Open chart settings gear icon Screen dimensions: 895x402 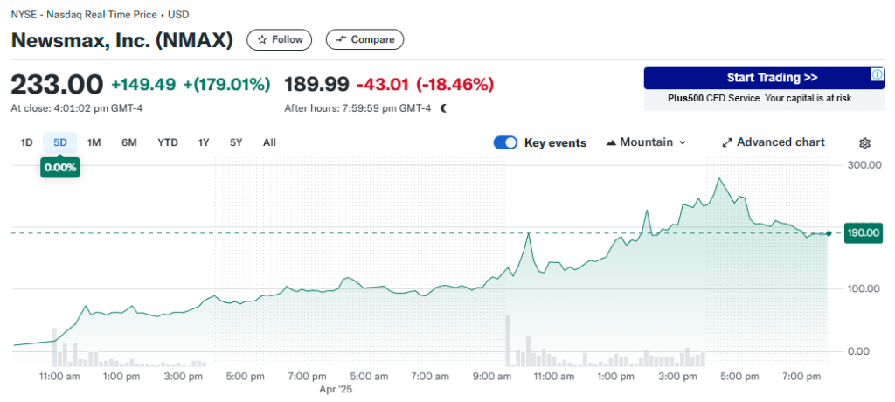point(864,143)
